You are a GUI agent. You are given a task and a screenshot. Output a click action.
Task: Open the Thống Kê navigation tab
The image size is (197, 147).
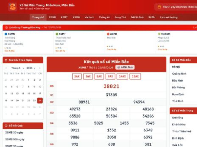(x=104, y=17)
